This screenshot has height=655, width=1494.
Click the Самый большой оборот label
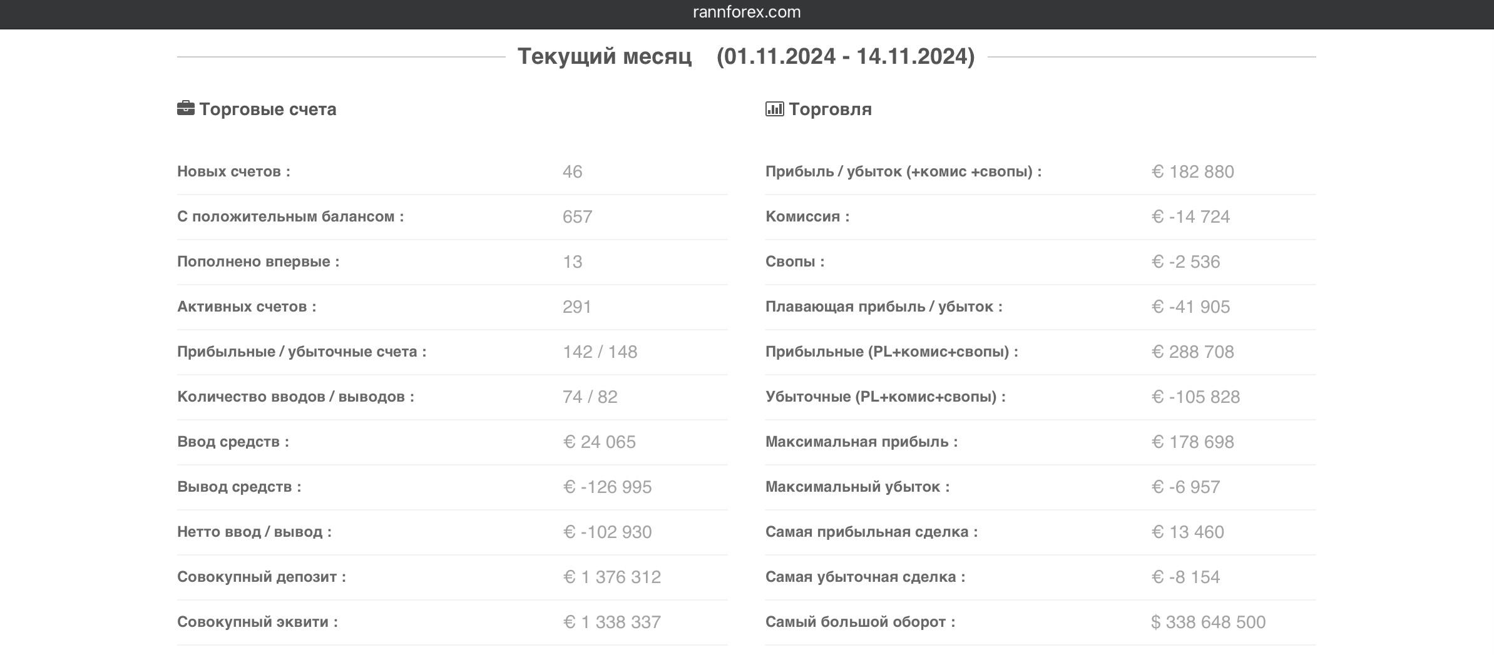(860, 622)
